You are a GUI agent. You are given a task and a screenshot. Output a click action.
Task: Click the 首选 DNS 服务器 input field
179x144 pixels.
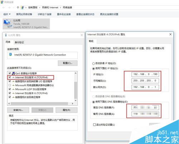(x=145, y=108)
